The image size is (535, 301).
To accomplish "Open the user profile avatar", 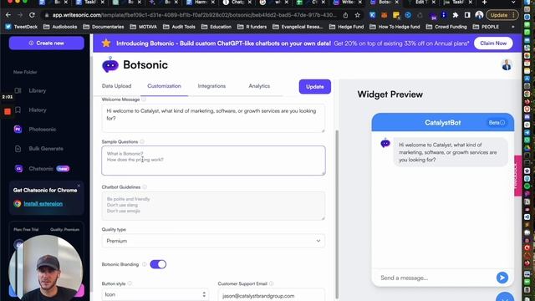I will pyautogui.click(x=507, y=65).
